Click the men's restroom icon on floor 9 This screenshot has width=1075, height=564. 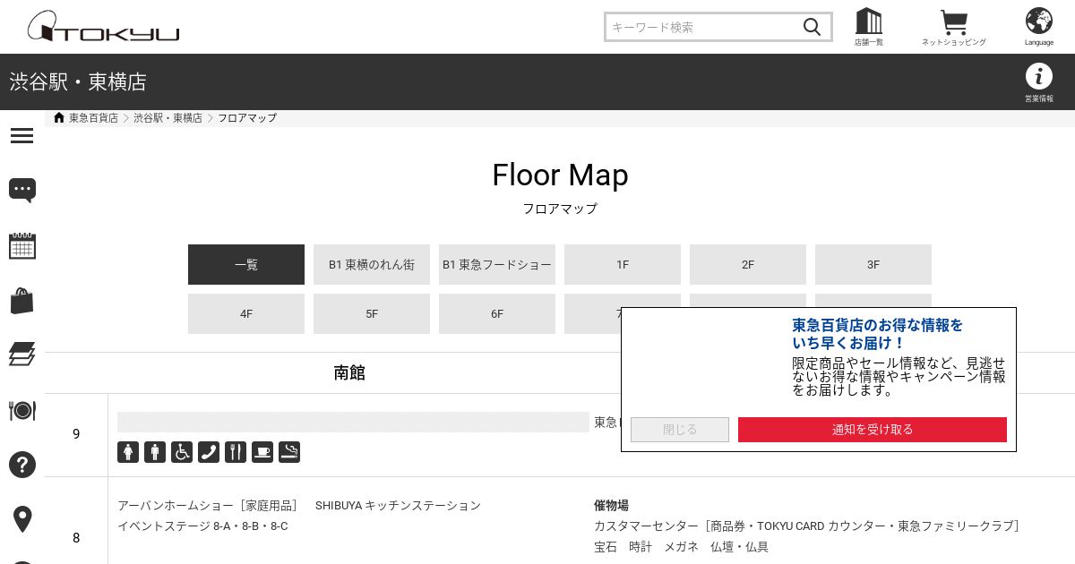pyautogui.click(x=155, y=452)
